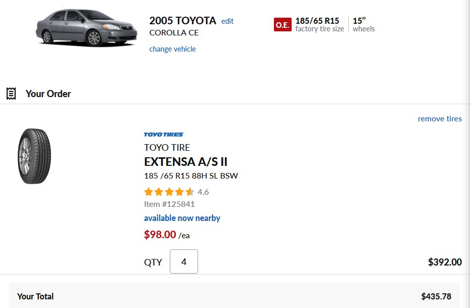This screenshot has width=470, height=308.
Task: Click the 4.6 rating value
Action: [x=203, y=192]
